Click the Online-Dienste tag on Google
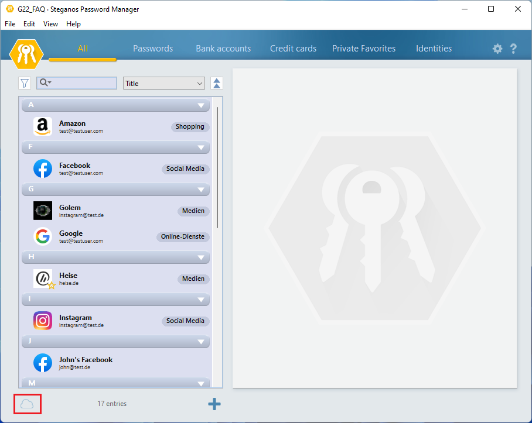532x423 pixels. click(183, 236)
